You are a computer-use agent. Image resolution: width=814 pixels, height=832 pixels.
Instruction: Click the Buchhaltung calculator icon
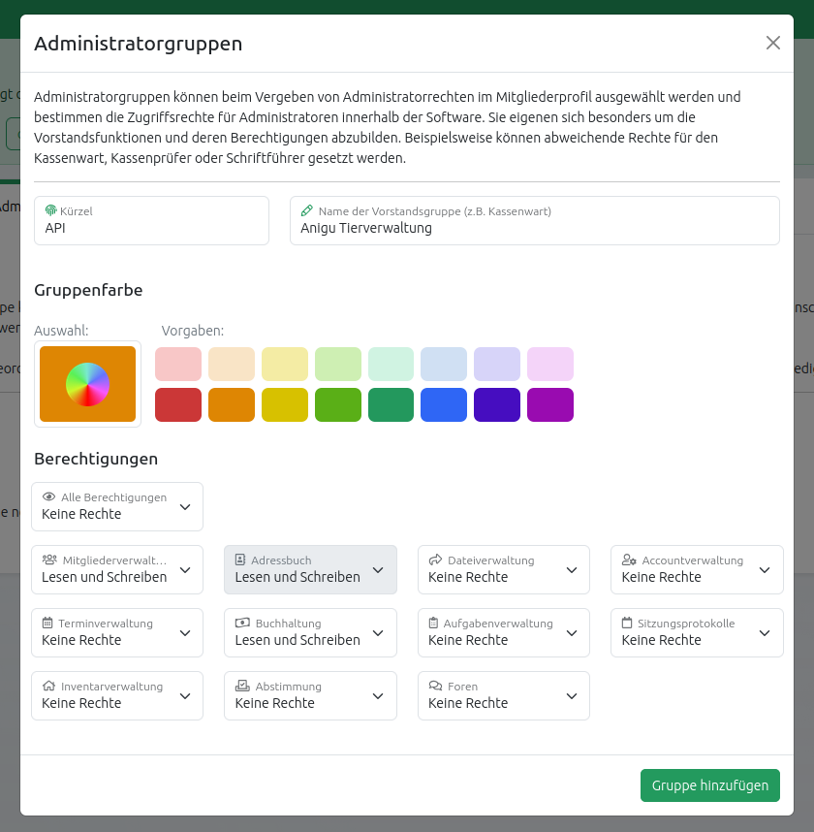pyautogui.click(x=240, y=623)
